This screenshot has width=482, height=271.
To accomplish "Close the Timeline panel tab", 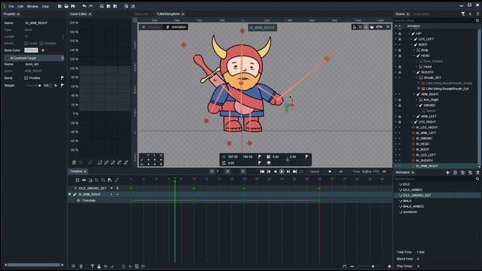I will tap(85, 172).
